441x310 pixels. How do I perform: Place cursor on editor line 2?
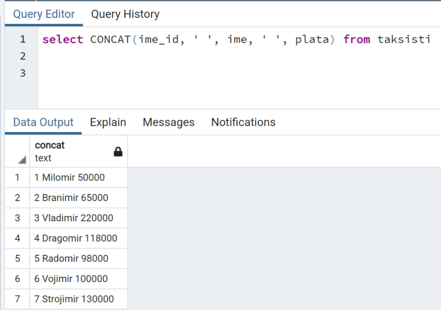pyautogui.click(x=239, y=56)
